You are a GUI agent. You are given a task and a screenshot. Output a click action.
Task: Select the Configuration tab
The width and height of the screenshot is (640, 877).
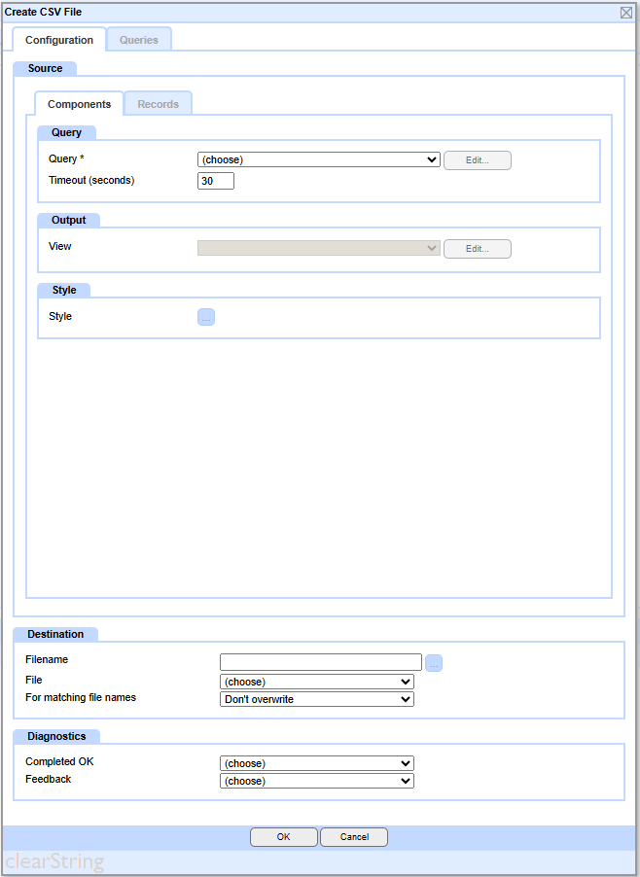[59, 40]
